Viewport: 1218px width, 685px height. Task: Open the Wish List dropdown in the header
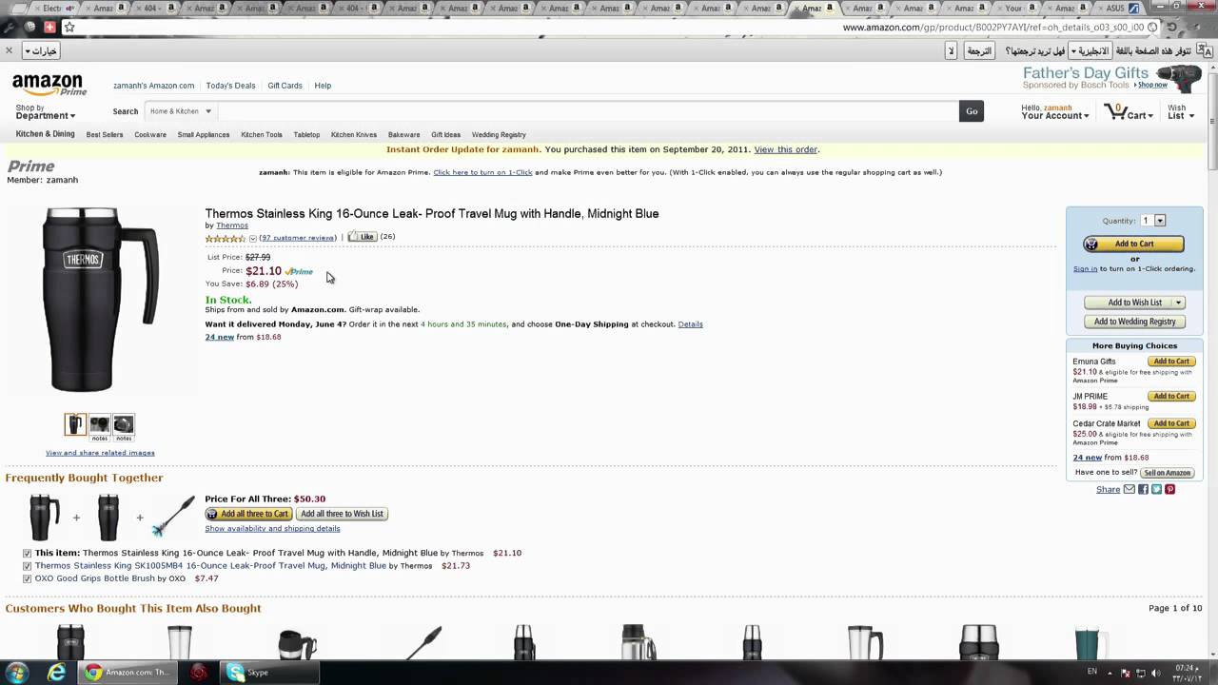tap(1180, 112)
